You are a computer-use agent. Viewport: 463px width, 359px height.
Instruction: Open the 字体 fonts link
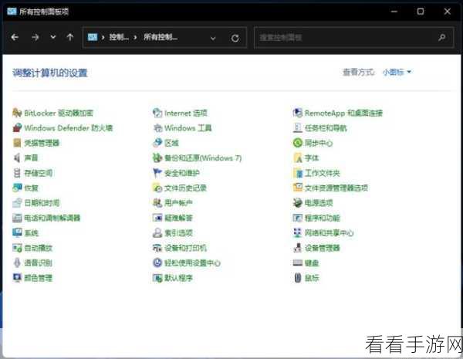pyautogui.click(x=312, y=157)
